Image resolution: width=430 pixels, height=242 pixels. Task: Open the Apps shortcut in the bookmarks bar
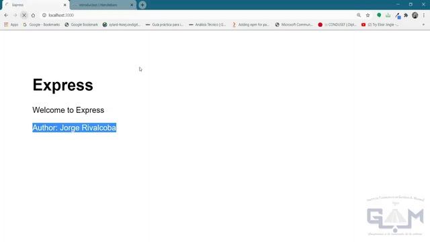[x=11, y=25]
